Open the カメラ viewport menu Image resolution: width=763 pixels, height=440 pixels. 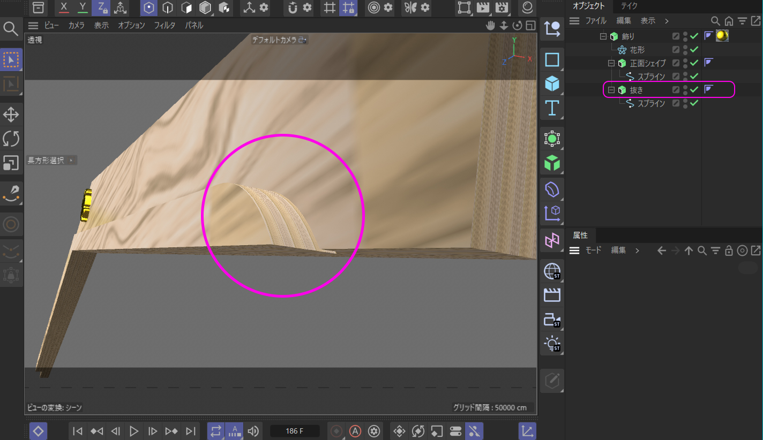click(x=76, y=25)
